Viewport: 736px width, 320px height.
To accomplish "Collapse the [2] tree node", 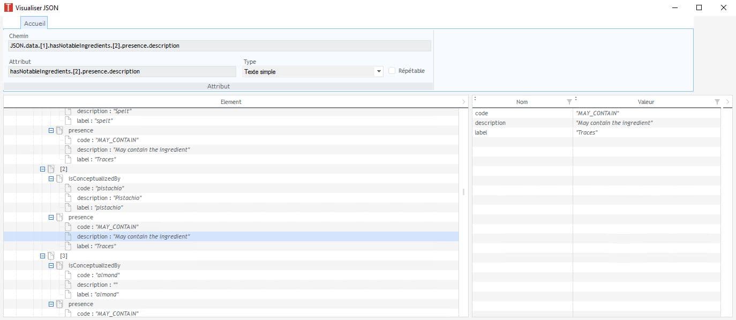I will pos(43,169).
